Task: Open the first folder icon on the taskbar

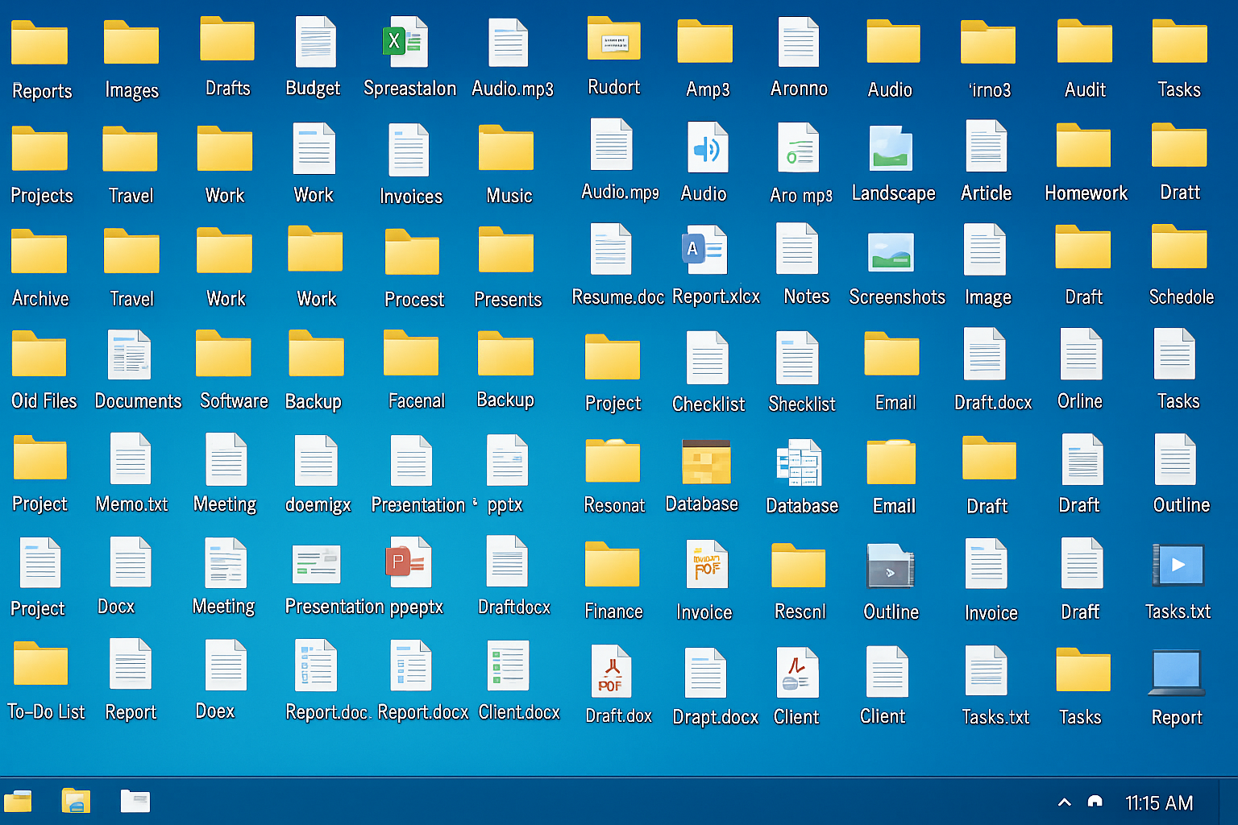Action: tap(18, 802)
